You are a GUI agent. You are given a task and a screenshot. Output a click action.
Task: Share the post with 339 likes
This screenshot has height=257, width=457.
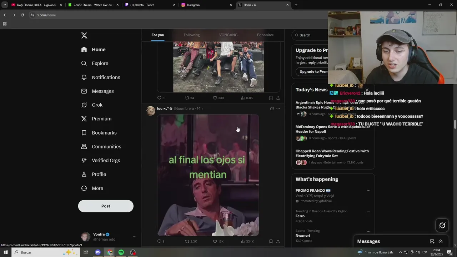click(278, 98)
